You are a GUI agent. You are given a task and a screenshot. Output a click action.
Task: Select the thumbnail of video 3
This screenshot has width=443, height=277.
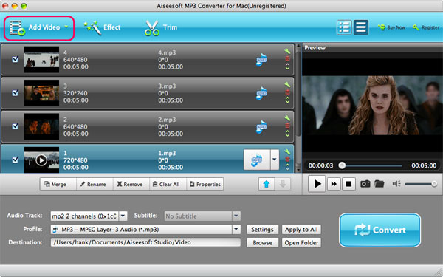[41, 93]
